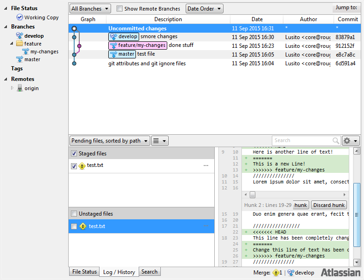Sort by the Description column header

pyautogui.click(x=168, y=19)
